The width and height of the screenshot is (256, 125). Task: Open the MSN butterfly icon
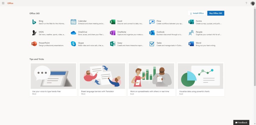[34, 33]
